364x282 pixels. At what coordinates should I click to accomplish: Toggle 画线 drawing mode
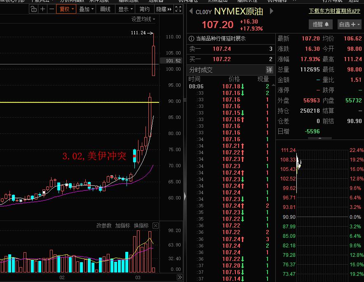point(104,9)
